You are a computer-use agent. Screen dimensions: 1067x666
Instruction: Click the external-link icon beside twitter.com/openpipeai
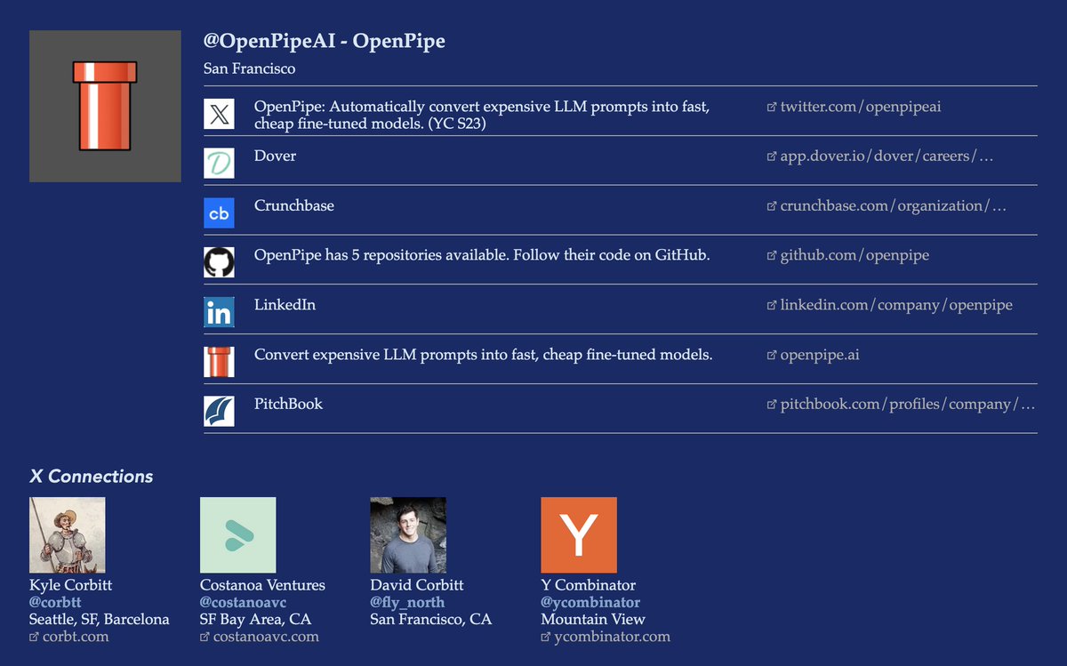click(x=772, y=107)
